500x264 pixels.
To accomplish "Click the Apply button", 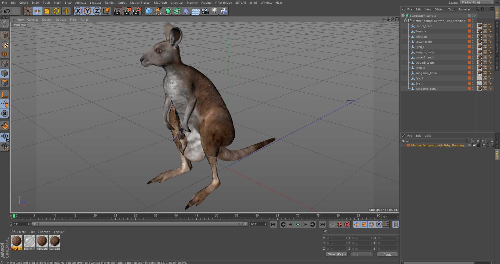I will coord(387,254).
